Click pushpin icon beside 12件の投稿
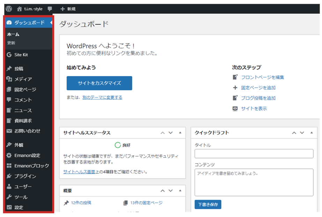The height and width of the screenshot is (217, 322). tap(66, 203)
